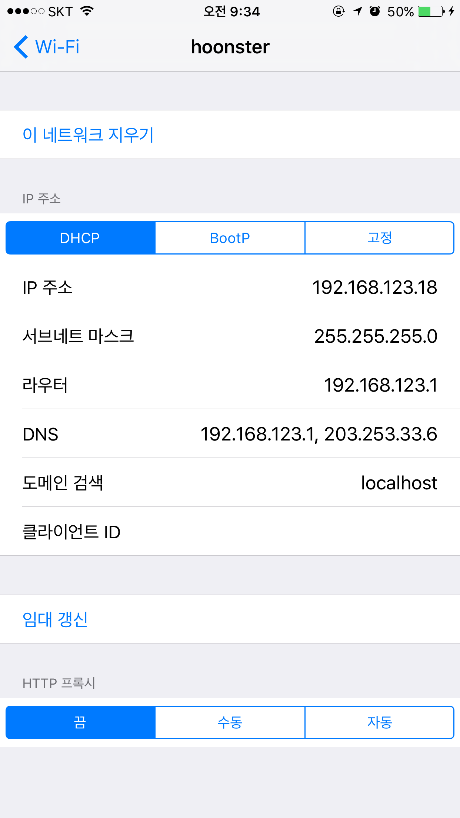The image size is (460, 818).
Task: Tap the 라우터 label
Action: [45, 385]
